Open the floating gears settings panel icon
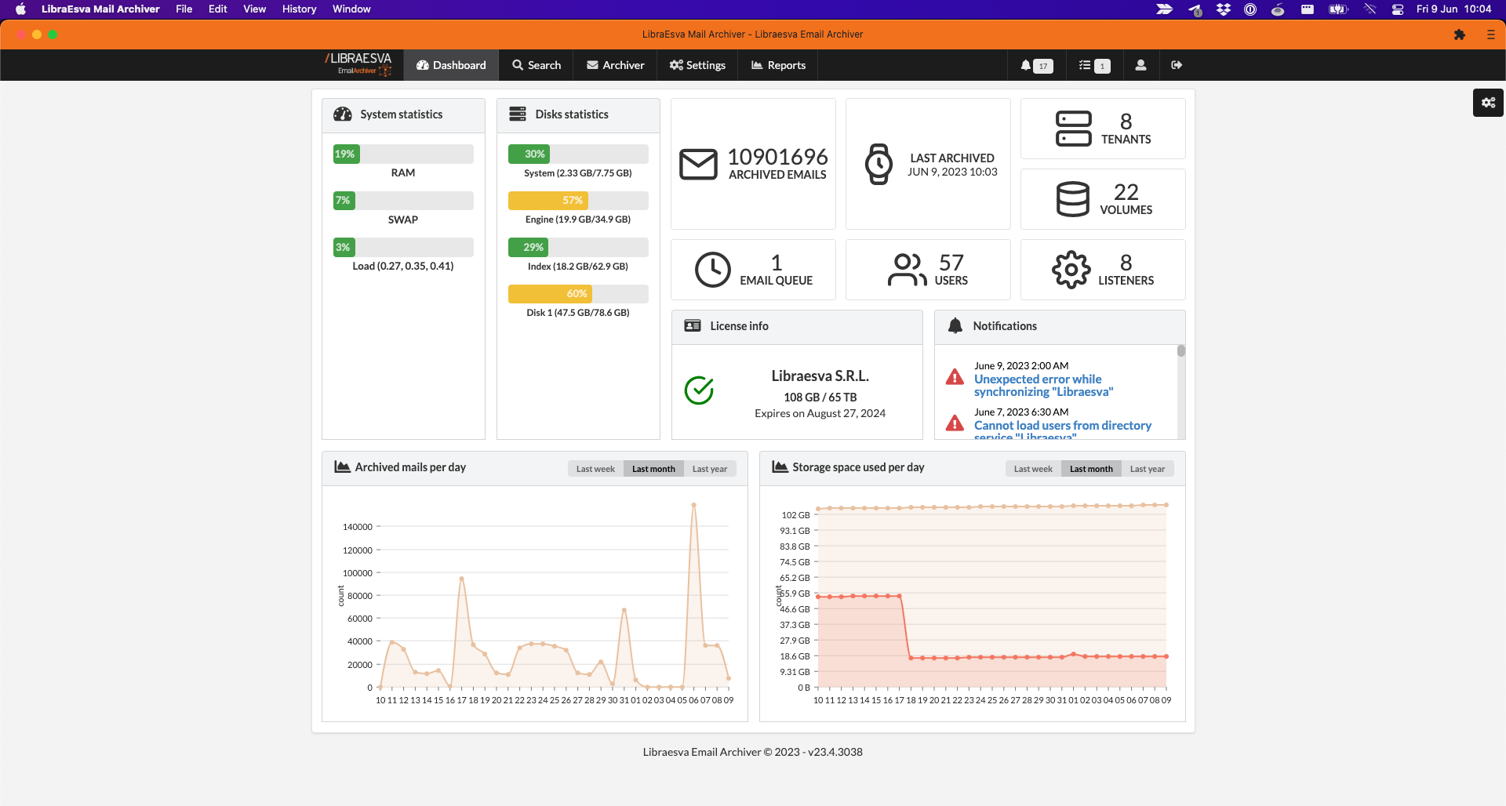Screen dimensions: 1506x806 (x=1488, y=103)
